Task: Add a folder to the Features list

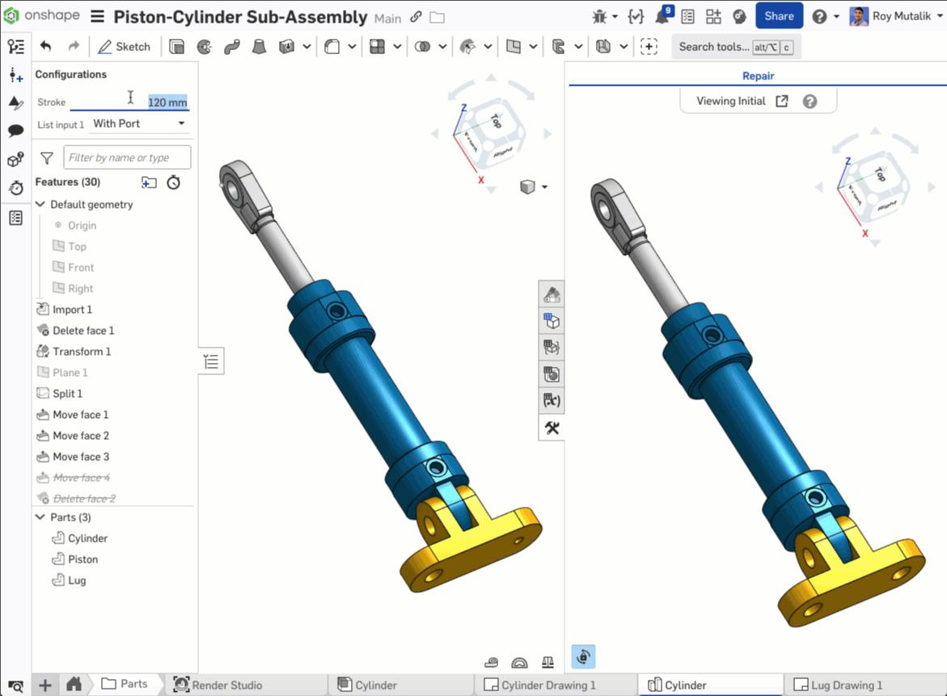Action: point(149,183)
